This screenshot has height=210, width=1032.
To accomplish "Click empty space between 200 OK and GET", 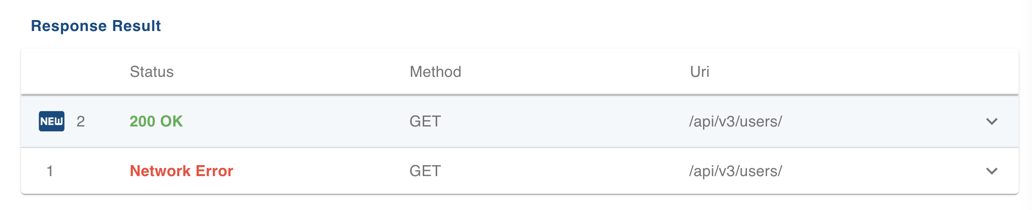I will point(296,121).
